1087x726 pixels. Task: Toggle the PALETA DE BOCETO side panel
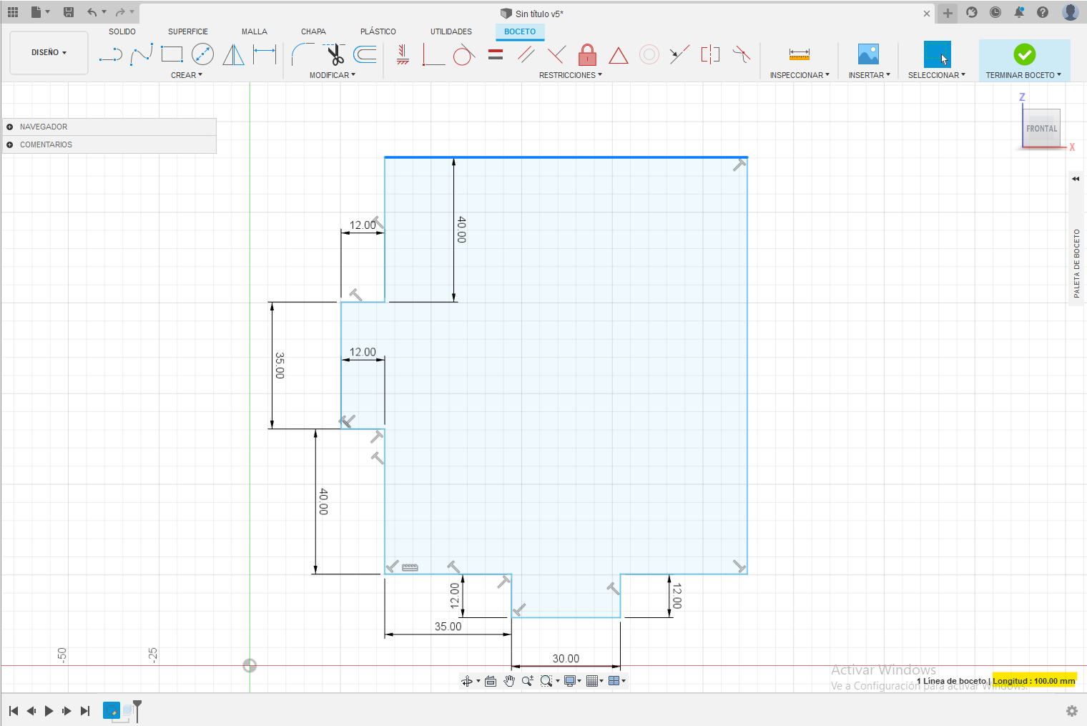click(x=1076, y=179)
